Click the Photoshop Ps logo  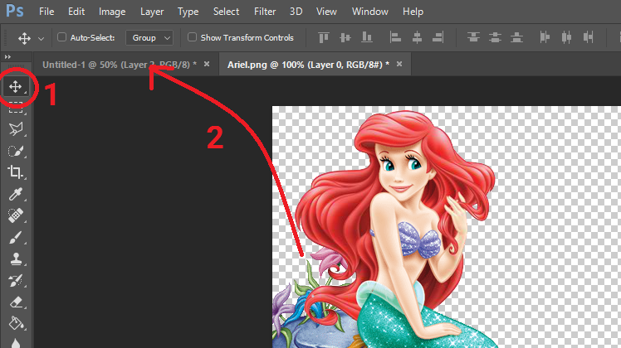tap(15, 11)
